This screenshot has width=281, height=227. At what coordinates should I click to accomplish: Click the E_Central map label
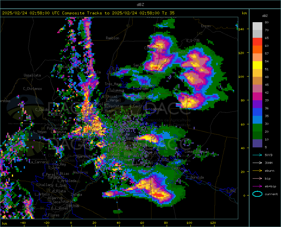point(138,106)
